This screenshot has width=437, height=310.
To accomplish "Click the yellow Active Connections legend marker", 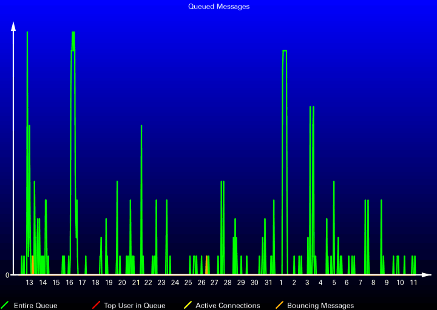I will pyautogui.click(x=187, y=305).
